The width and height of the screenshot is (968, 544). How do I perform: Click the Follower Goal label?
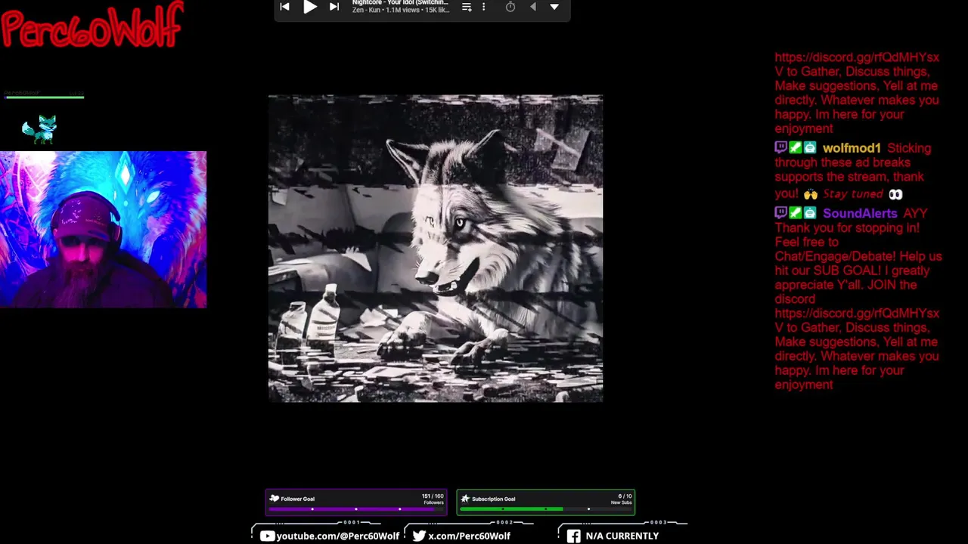297,499
